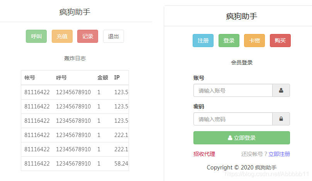
Task: Click the 密码 field label
Action: pos(199,107)
